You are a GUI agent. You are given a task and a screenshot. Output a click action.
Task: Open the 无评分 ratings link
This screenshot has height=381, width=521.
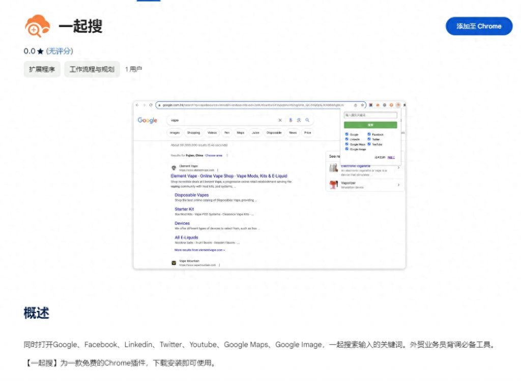click(60, 51)
